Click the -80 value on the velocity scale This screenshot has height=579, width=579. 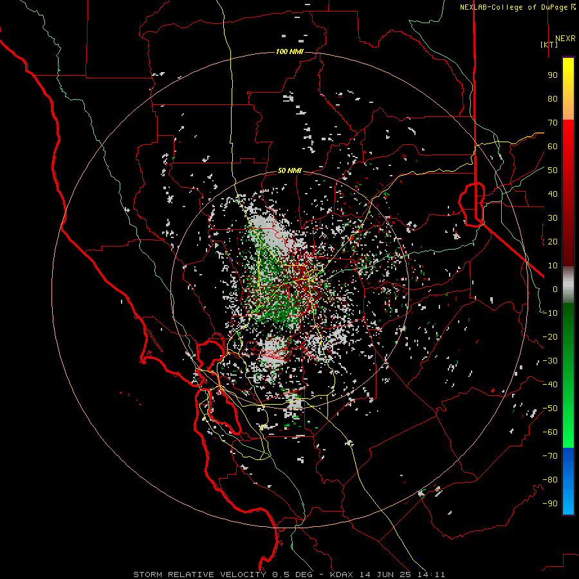tap(550, 480)
